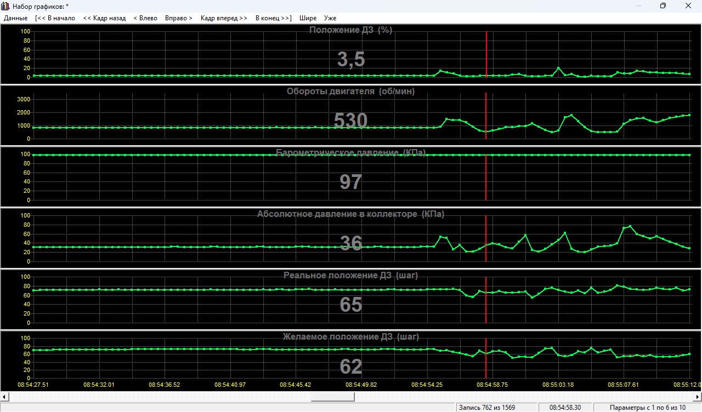702x412 pixels.
Task: Click the left arrow of horizontal scrollbar
Action: pyautogui.click(x=4, y=396)
